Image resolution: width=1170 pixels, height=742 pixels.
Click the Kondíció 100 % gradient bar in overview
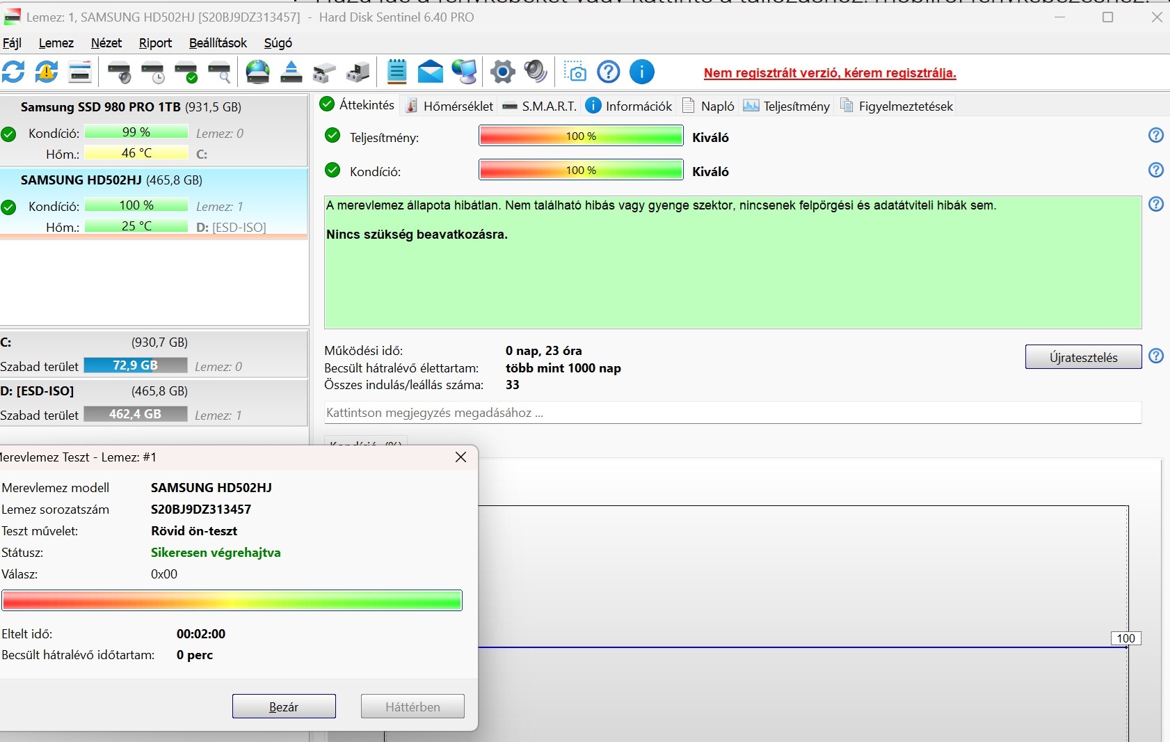pyautogui.click(x=581, y=170)
